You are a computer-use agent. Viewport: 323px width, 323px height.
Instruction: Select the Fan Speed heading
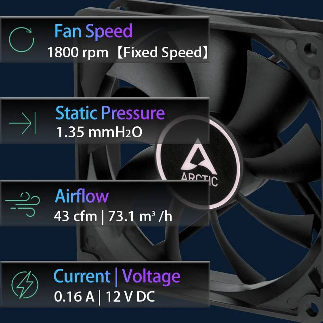93,31
